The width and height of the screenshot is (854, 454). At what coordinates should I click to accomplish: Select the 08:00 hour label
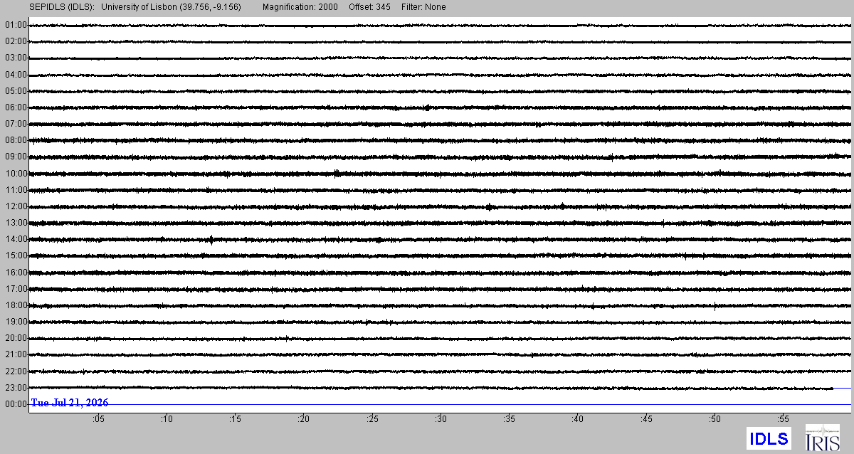16,140
